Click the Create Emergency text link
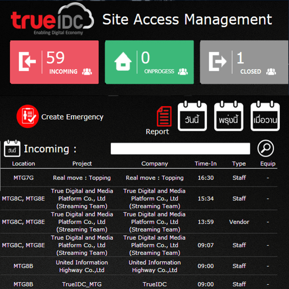The height and width of the screenshot is (289, 289). pos(72,117)
